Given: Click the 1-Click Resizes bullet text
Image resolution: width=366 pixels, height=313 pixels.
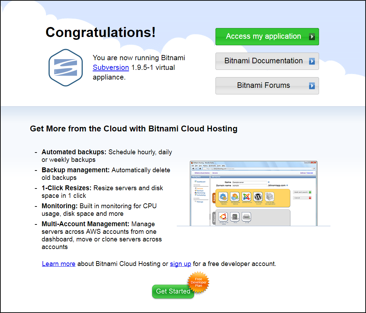Looking at the screenshot, I should coord(102,192).
